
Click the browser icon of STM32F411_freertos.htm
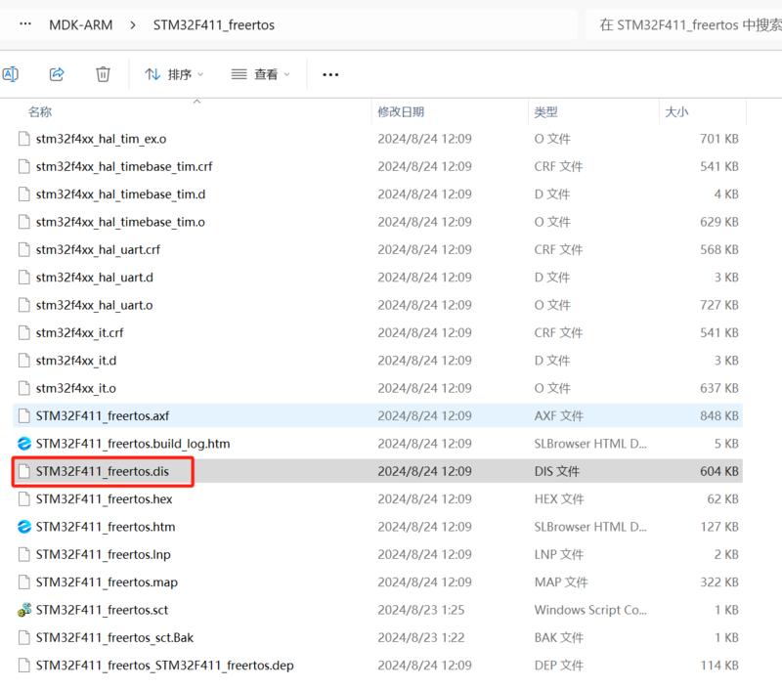pos(23,527)
